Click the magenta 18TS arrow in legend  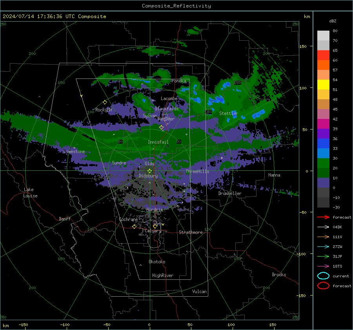tap(323, 266)
